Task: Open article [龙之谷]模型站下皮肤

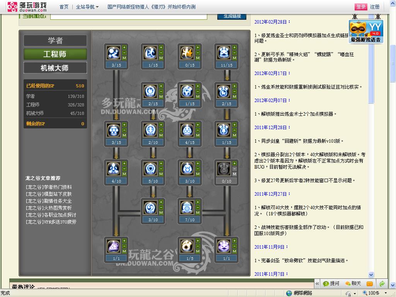Action: tap(49, 194)
